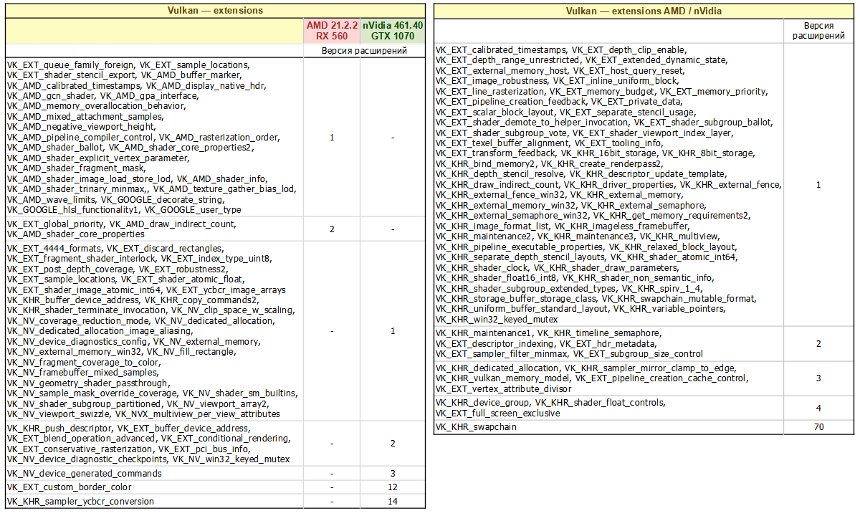The image size is (860, 516).
Task: Click VK_KHR_spirv_1_4 extension name
Action: click(x=659, y=288)
